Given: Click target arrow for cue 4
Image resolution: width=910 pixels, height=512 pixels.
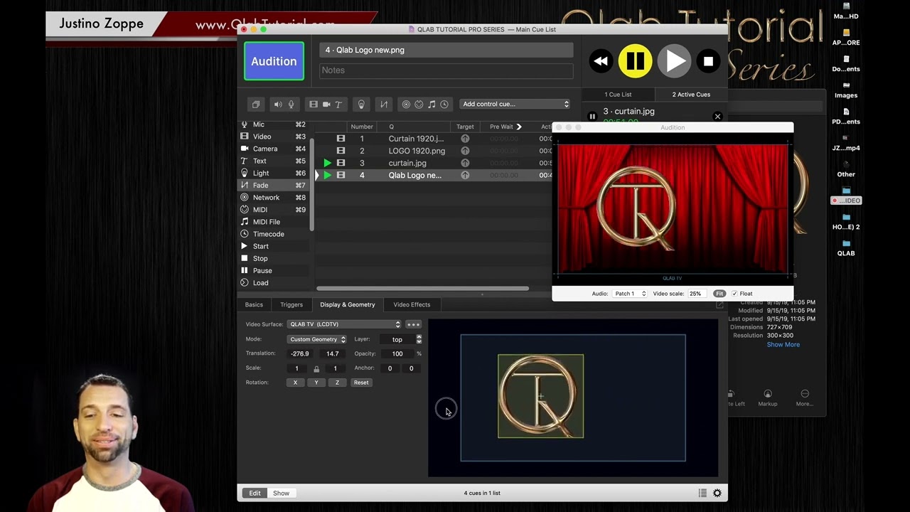Looking at the screenshot, I should click(x=465, y=175).
